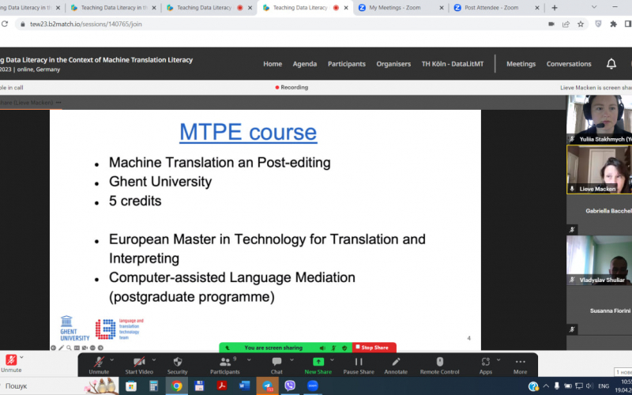The height and width of the screenshot is (395, 632).
Task: Open Security options in Zoom
Action: coord(177,366)
